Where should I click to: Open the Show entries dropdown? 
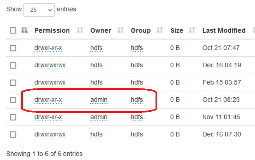click(x=39, y=10)
